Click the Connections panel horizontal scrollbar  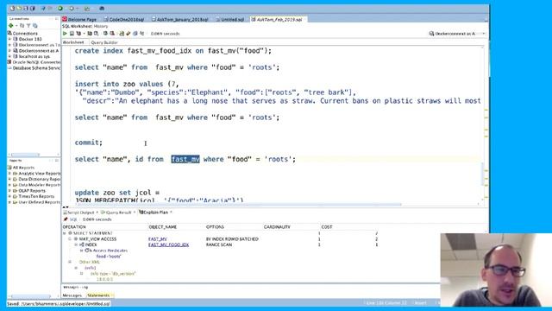click(x=25, y=155)
